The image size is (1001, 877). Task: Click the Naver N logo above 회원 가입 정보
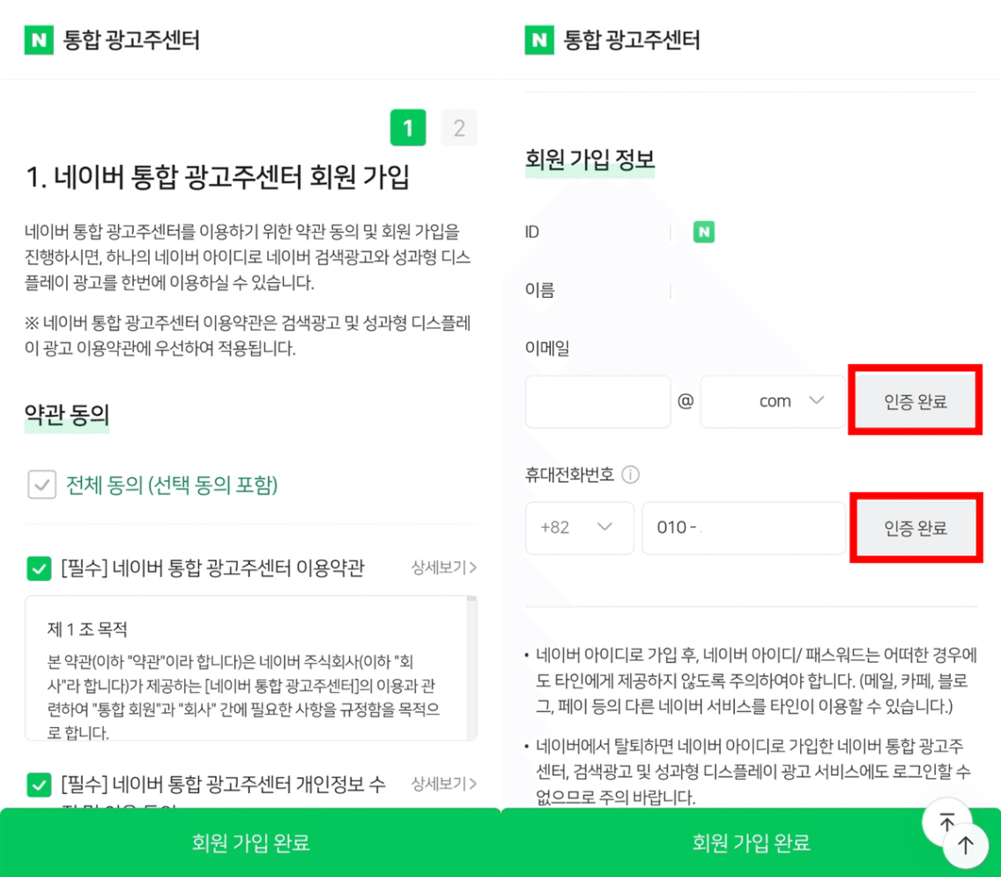pyautogui.click(x=539, y=41)
